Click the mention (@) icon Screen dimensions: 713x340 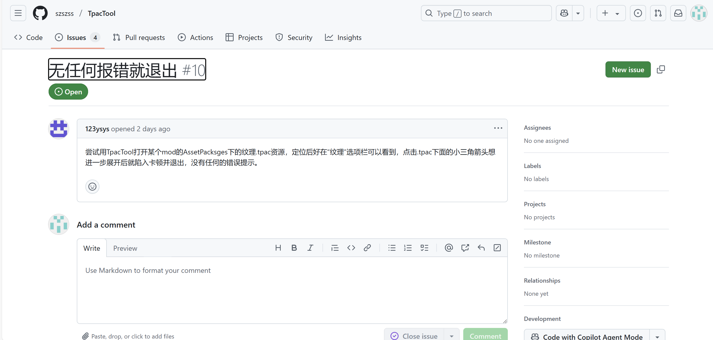(x=449, y=248)
